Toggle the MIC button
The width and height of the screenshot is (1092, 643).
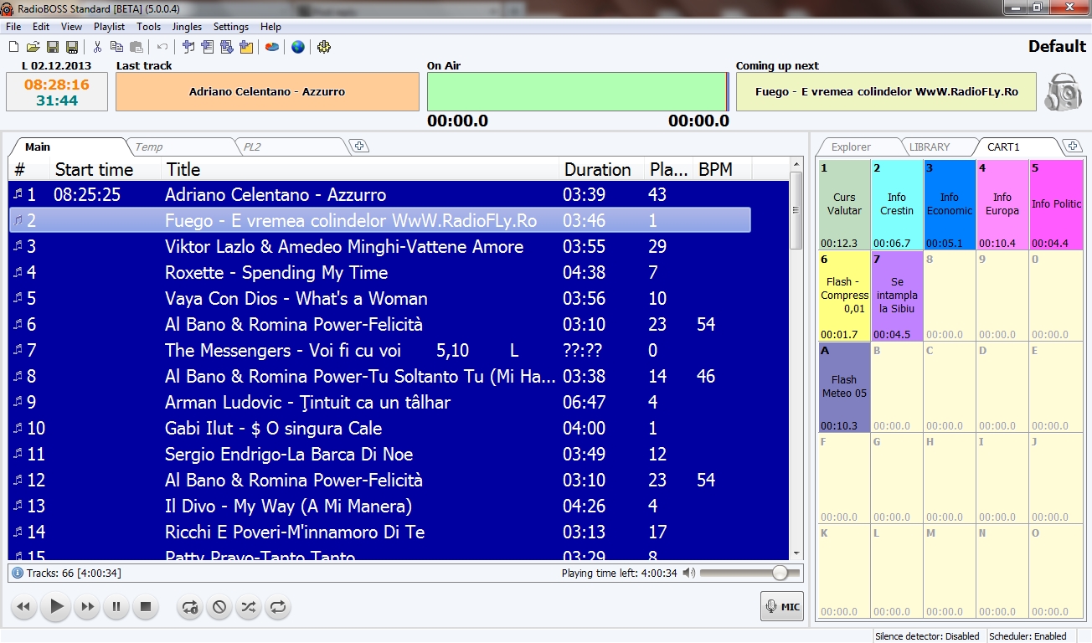point(781,607)
